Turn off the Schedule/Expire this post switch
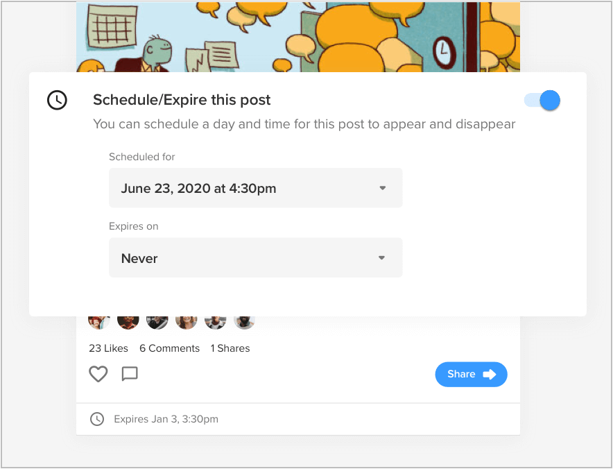613x469 pixels. click(x=542, y=101)
